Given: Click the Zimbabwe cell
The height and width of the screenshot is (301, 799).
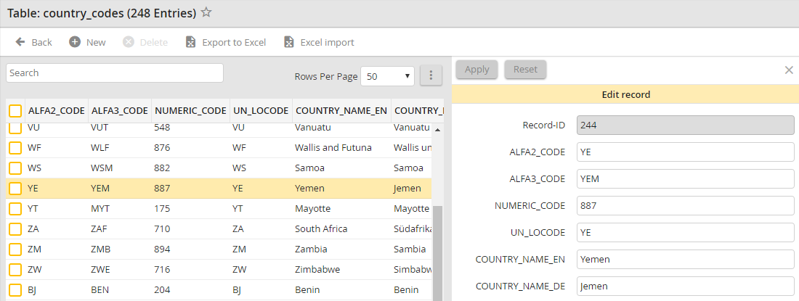Looking at the screenshot, I should tap(317, 270).
